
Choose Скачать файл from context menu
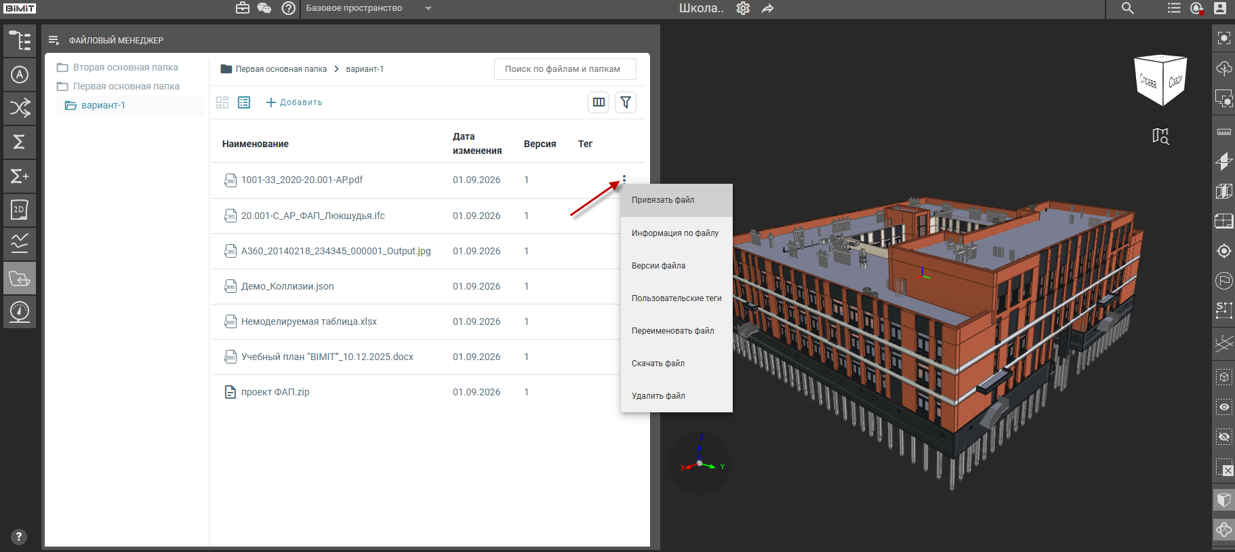click(676, 363)
